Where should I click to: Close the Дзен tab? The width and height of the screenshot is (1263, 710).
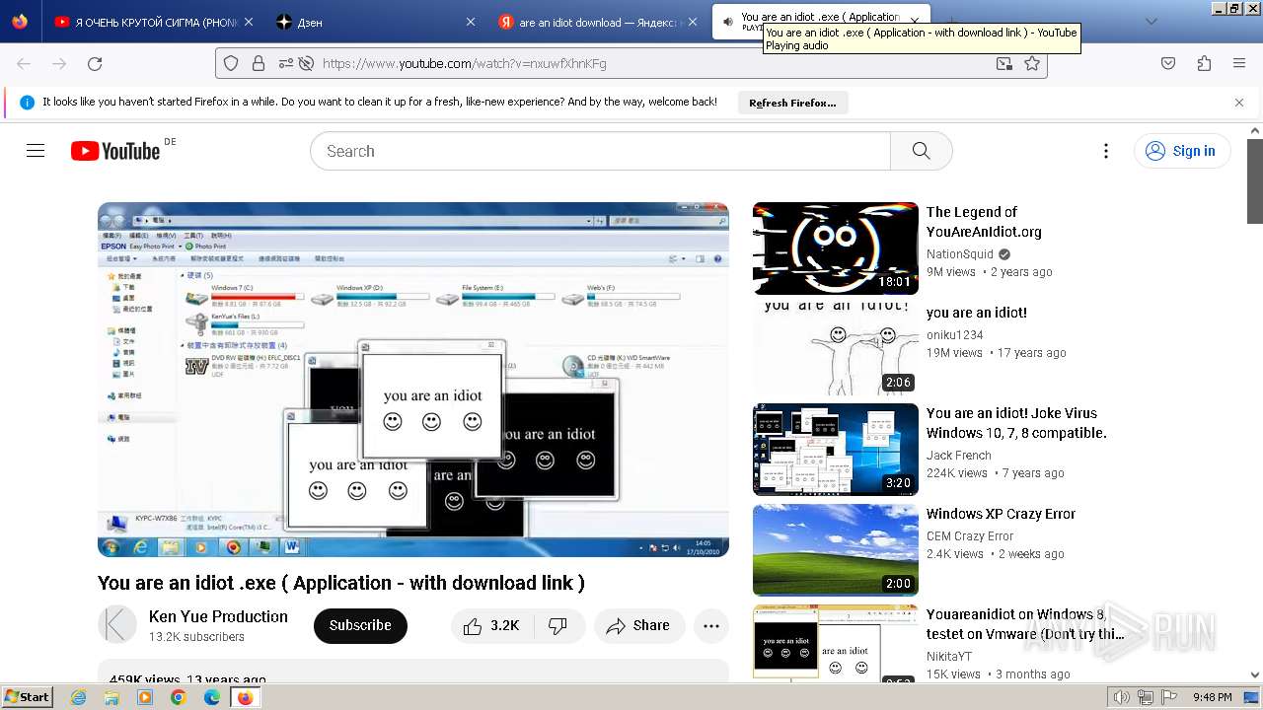point(471,22)
